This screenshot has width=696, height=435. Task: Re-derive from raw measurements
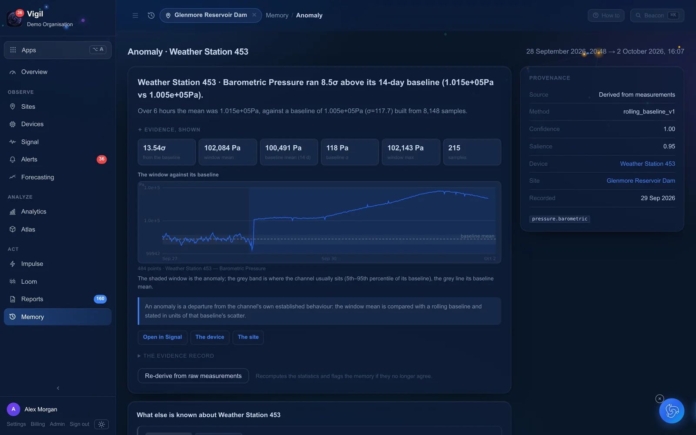(x=193, y=376)
